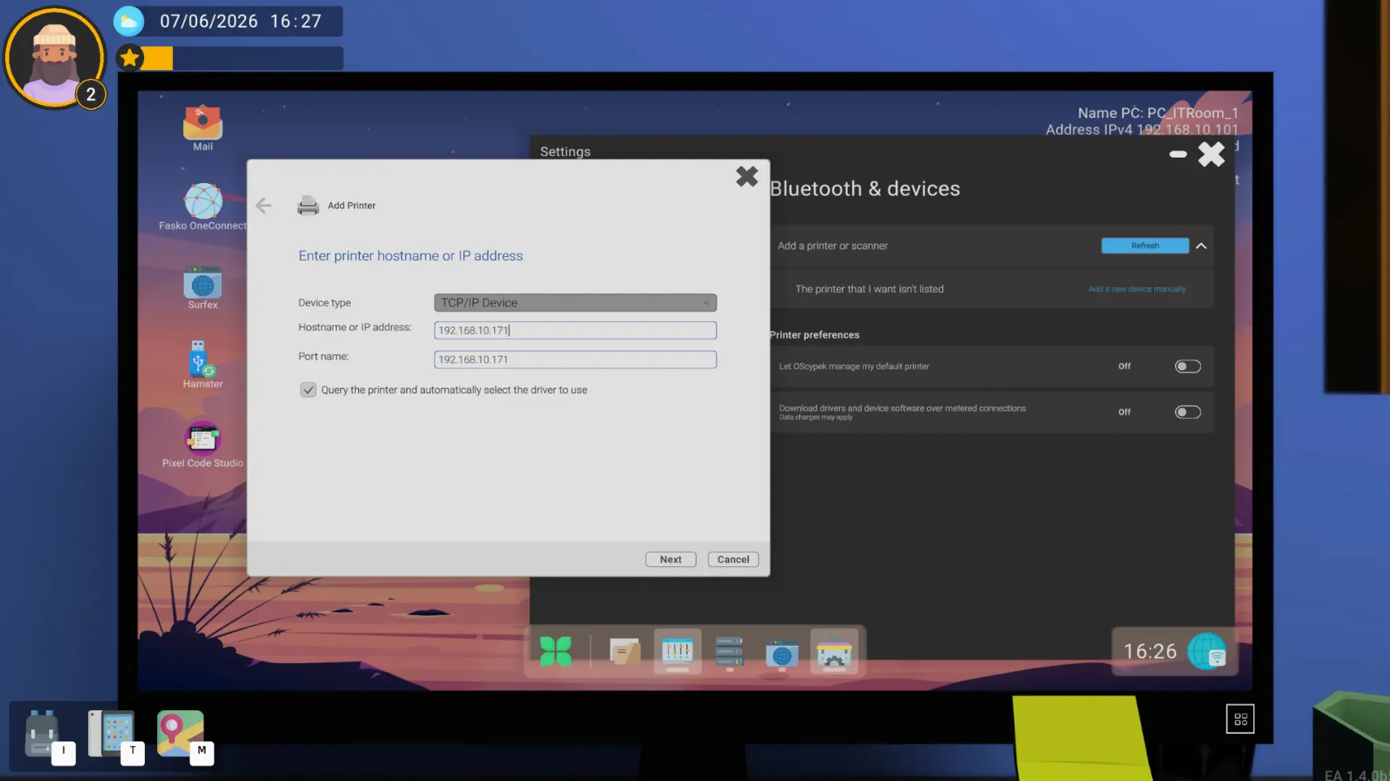Click the Refresh button in Settings
Viewport: 1390px width, 781px height.
point(1145,246)
